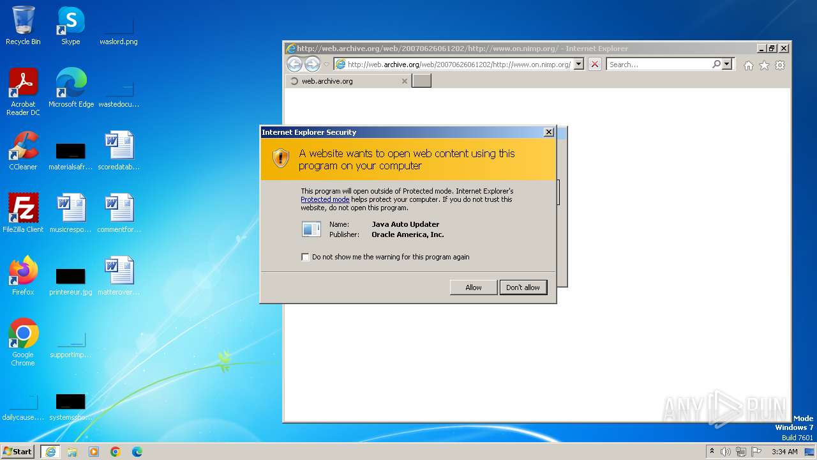
Task: Launch Google Chrome desktop shortcut
Action: 23,342
